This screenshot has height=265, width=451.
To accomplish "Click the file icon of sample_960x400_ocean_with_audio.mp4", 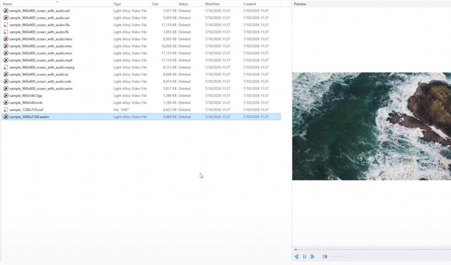I will pyautogui.click(x=6, y=60).
